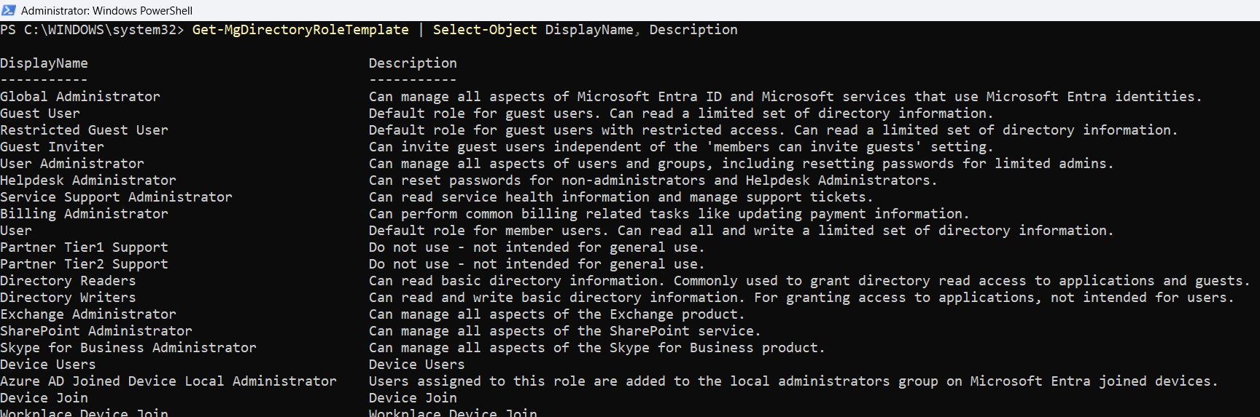Click the SharePoint Administrator role name
This screenshot has width=1260, height=417.
[96, 331]
